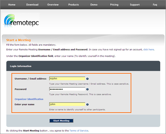The height and width of the screenshot is (134, 166).
Task: Open the Home menu item
Action: click(x=12, y=5)
